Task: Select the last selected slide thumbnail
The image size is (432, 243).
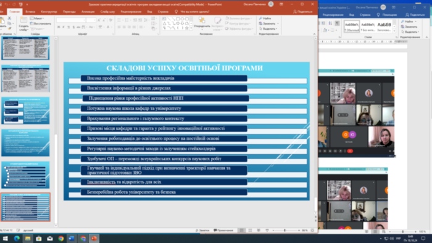Action: (26, 207)
